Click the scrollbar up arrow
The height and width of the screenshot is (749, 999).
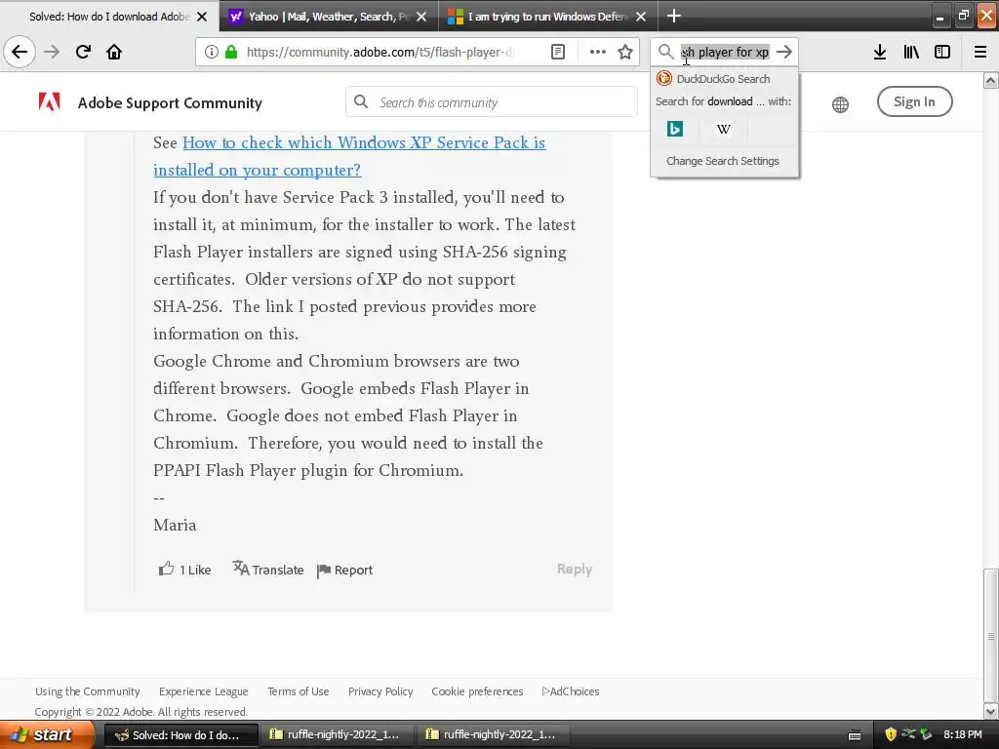991,80
